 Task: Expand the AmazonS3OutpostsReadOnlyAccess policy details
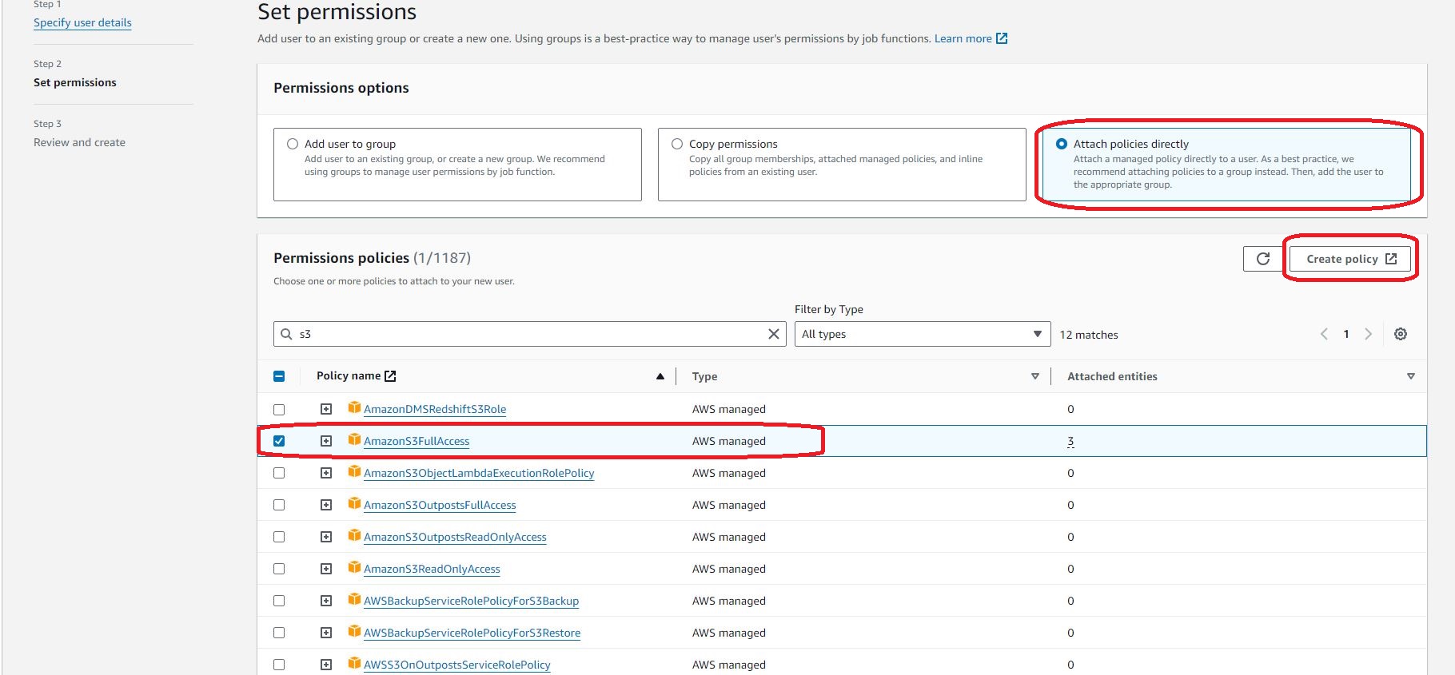(x=326, y=537)
